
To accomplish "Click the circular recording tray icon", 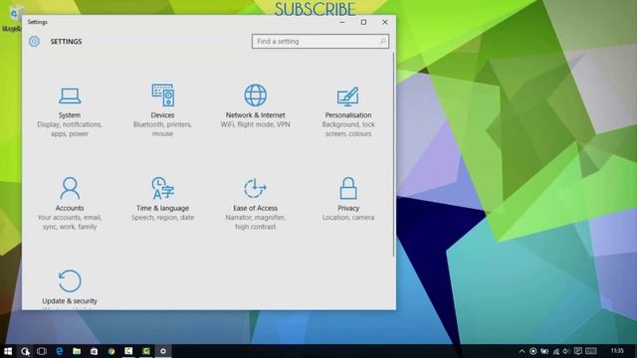I will (x=533, y=351).
